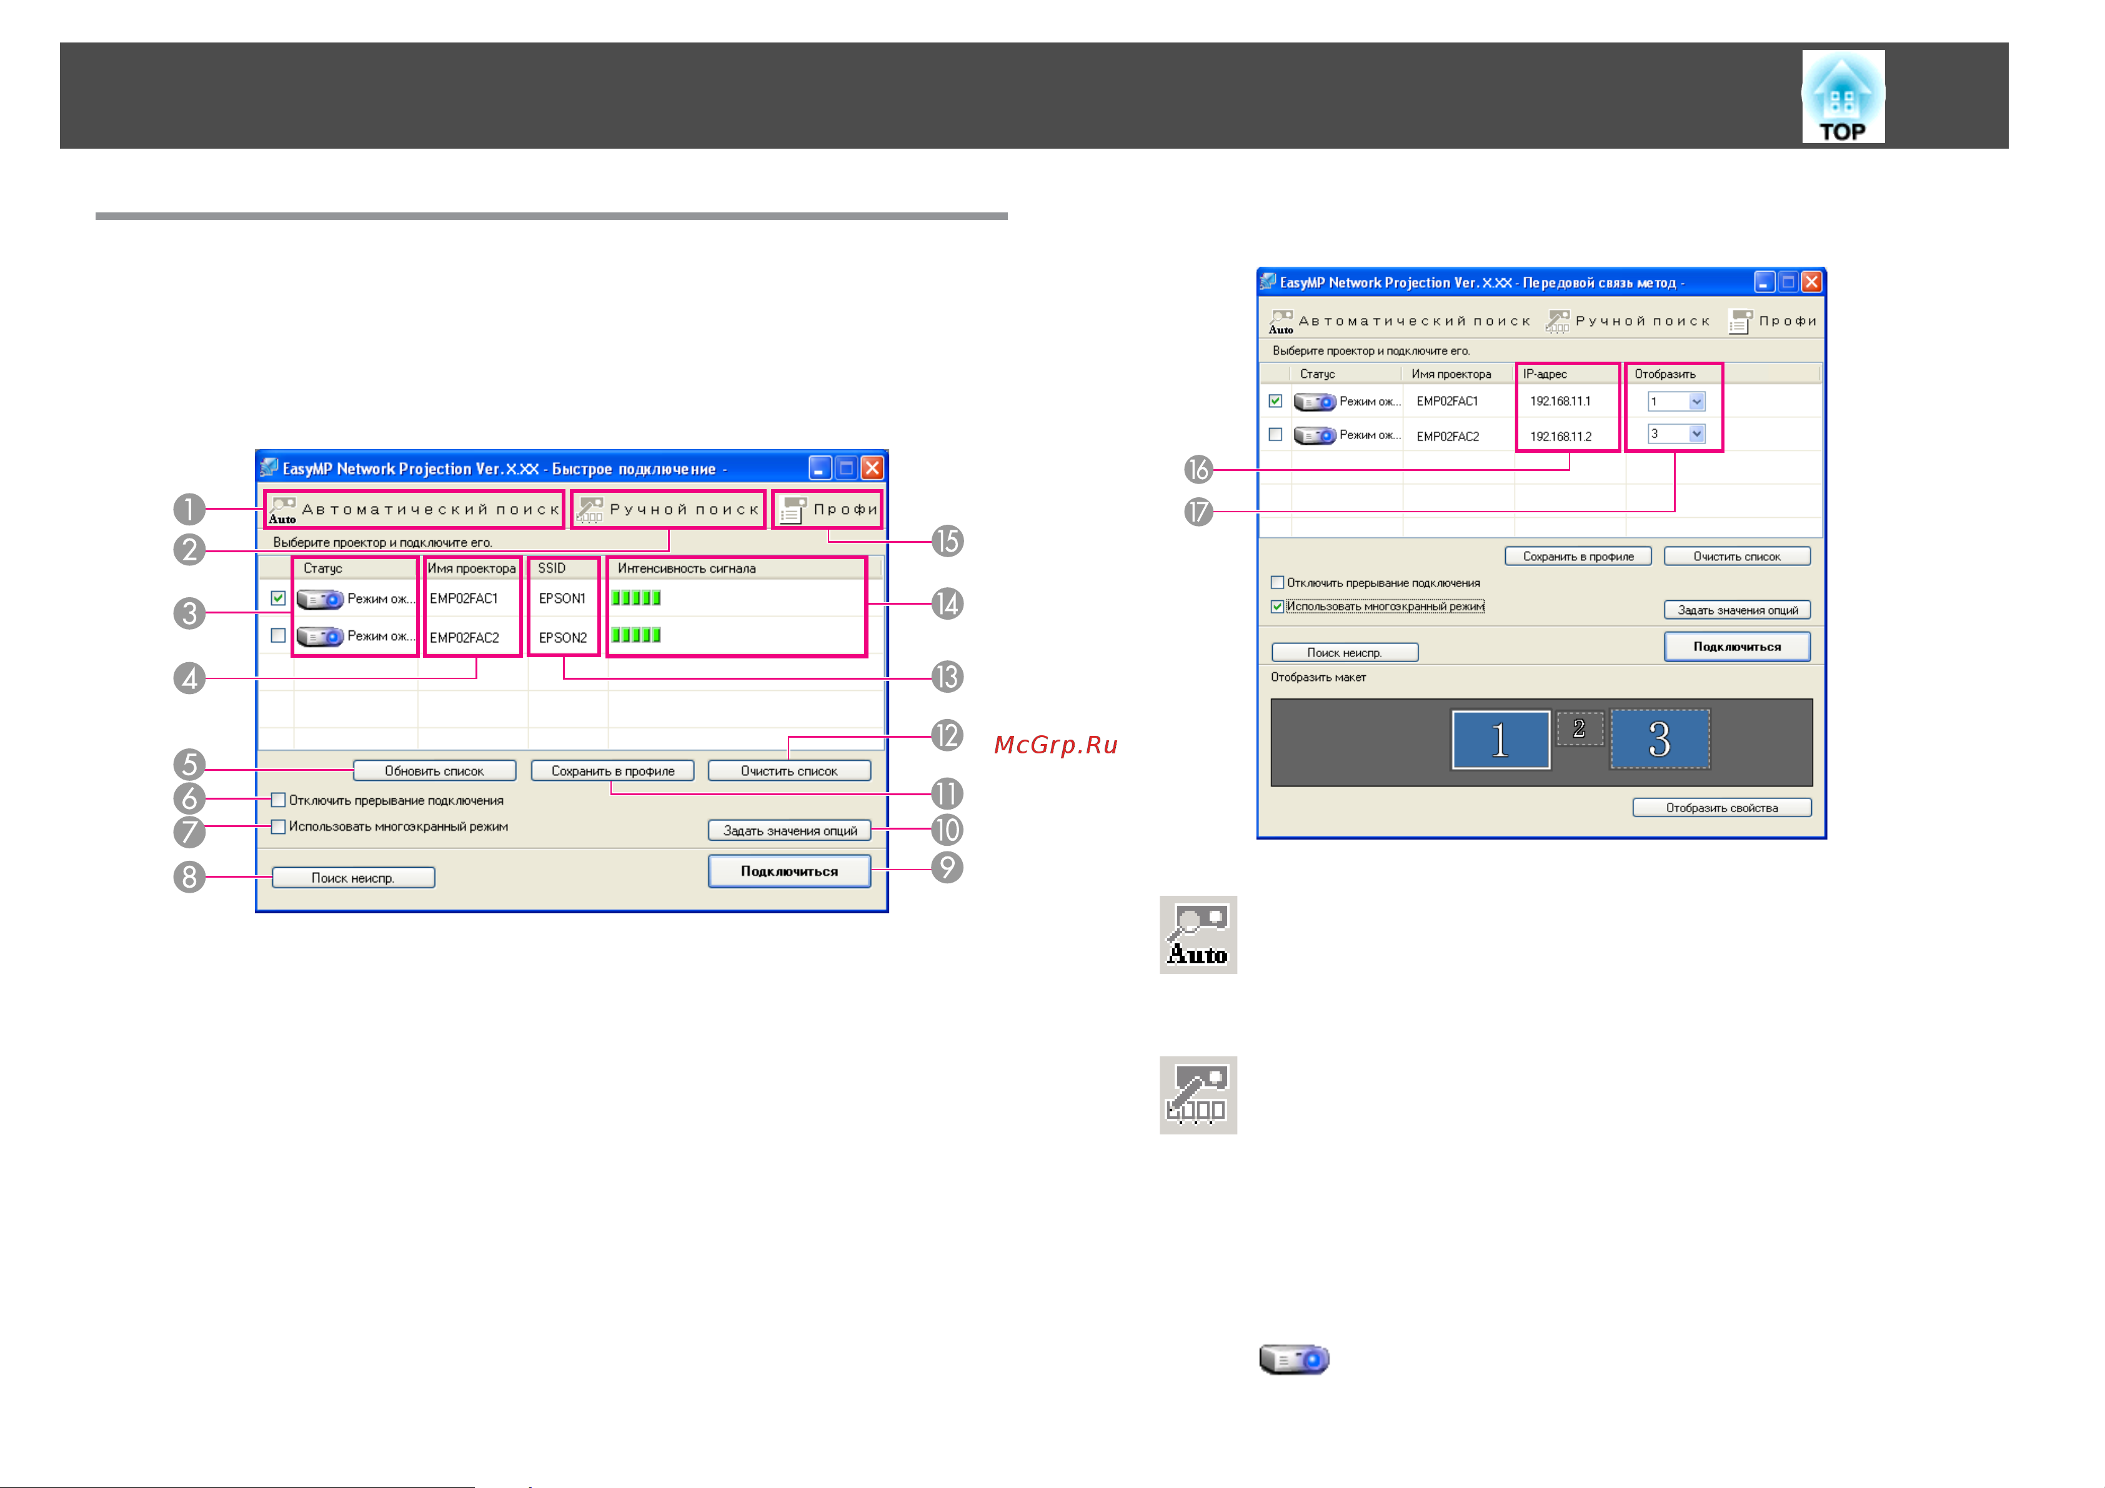Screen dimensions: 2105x1488
Task: Enable 'Отключить прерывание подключения' in Quick connection window
Action: coord(278,800)
